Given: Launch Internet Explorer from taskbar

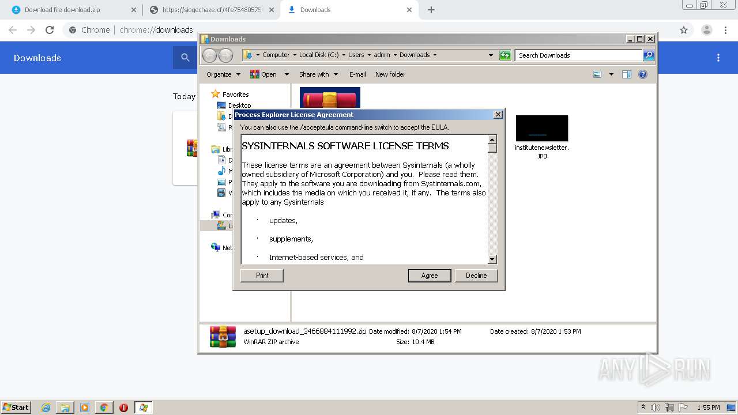Looking at the screenshot, I should click(x=46, y=408).
